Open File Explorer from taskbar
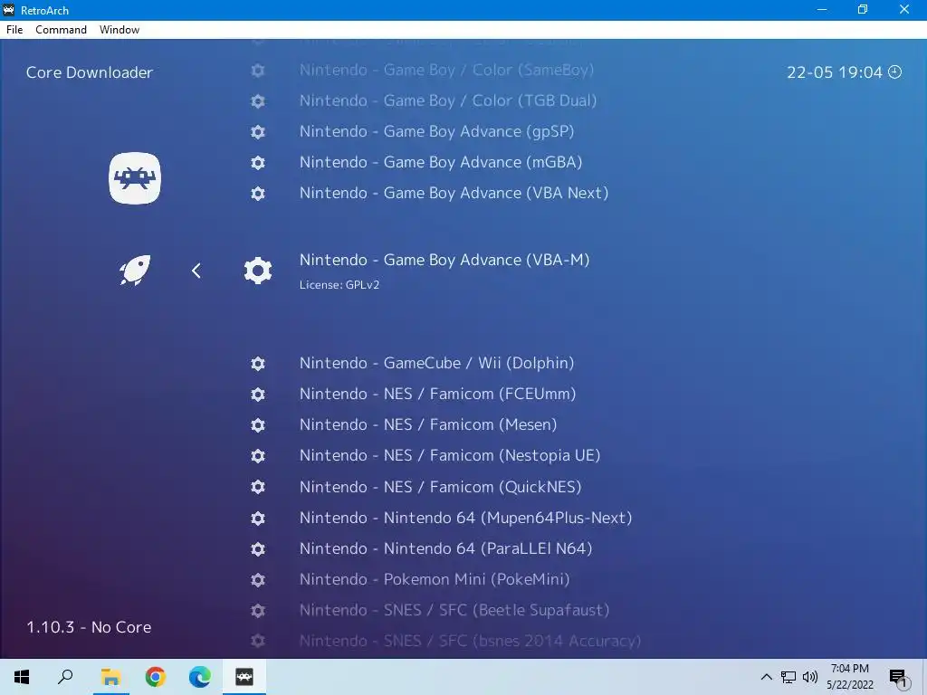 point(110,677)
